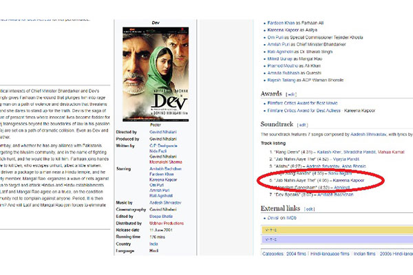The height and width of the screenshot is (275, 413).
Task: Open the Fardeen Khan cast link
Action: 281,23
